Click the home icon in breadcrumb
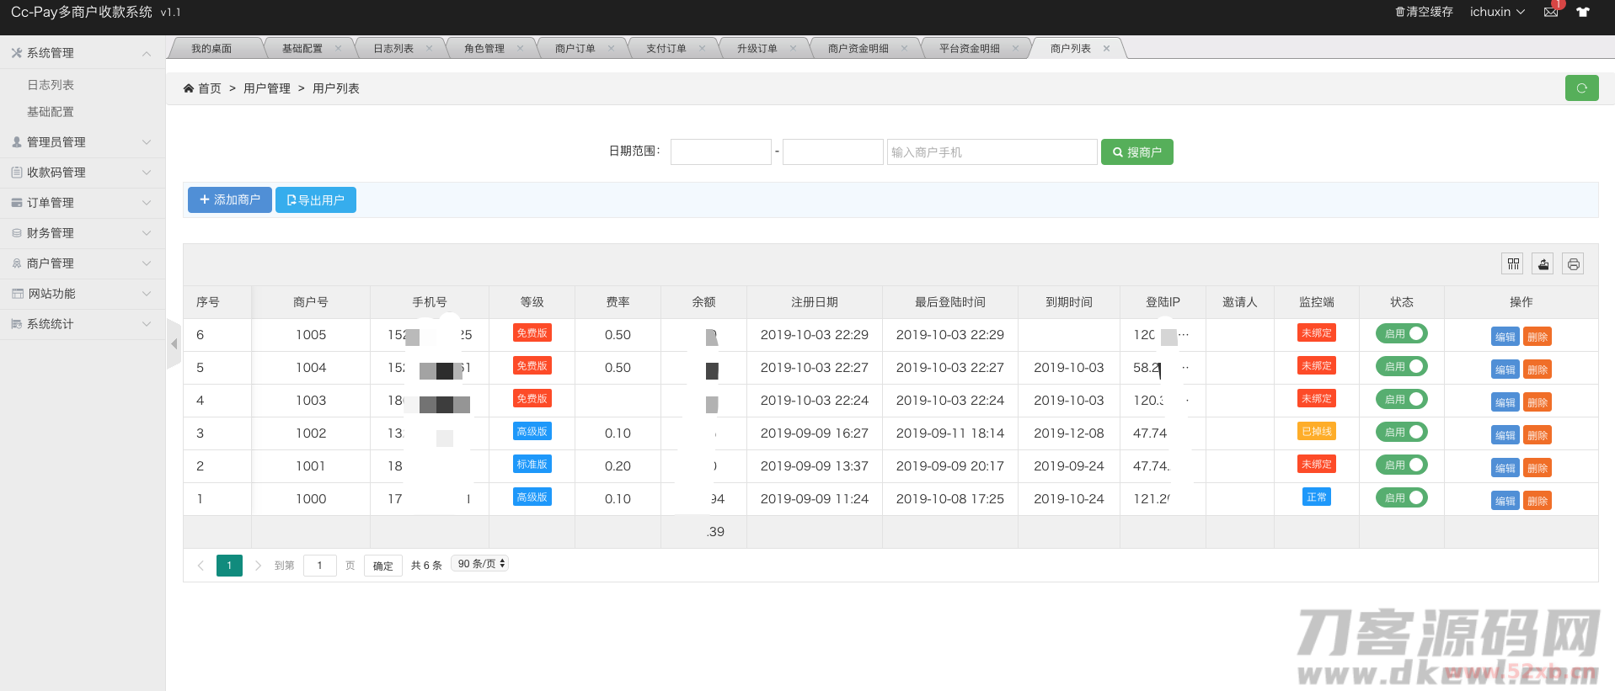This screenshot has width=1615, height=691. (189, 88)
